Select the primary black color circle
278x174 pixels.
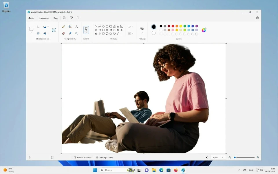point(153,27)
